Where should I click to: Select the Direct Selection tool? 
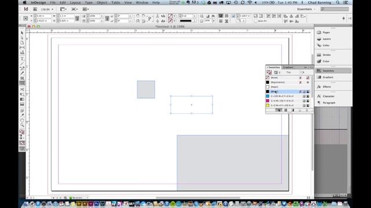(x=22, y=38)
